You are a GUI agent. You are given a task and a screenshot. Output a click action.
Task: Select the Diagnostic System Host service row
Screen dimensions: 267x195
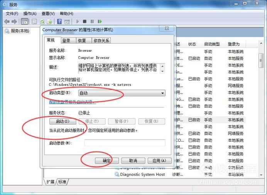click(x=180, y=174)
